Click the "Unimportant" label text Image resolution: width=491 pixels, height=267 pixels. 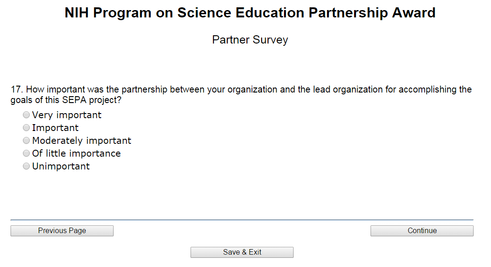(x=61, y=166)
